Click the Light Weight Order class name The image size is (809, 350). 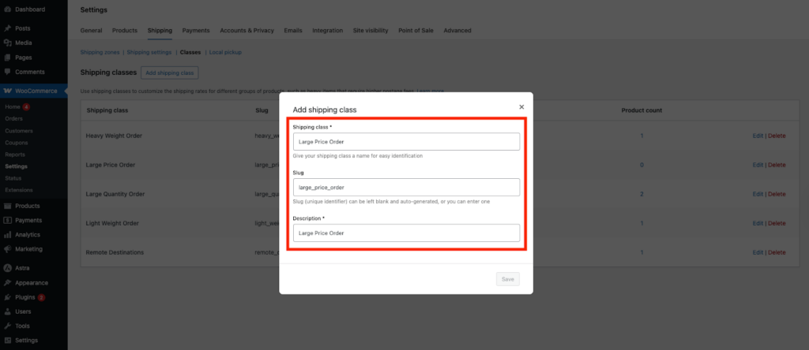pos(112,223)
